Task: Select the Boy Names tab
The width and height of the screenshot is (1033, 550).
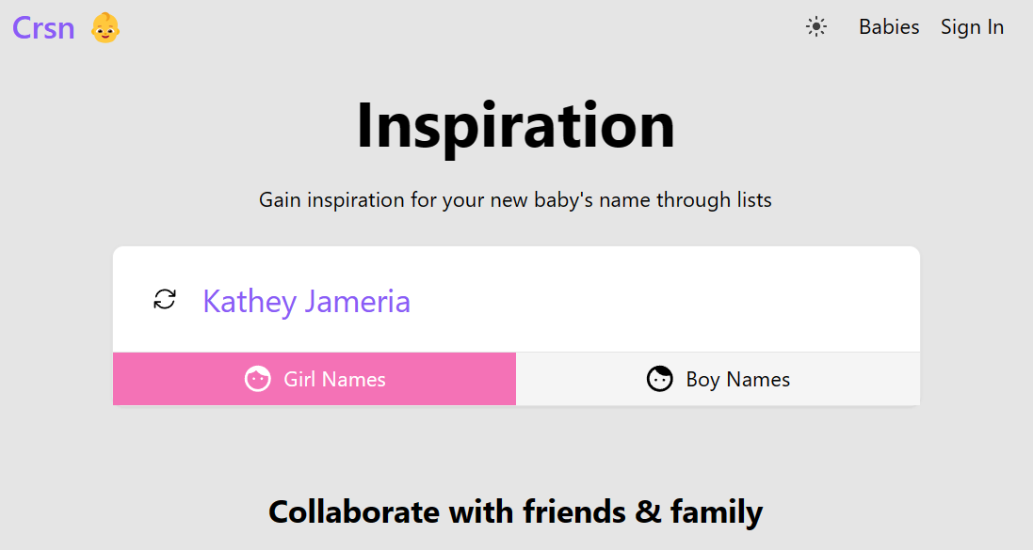Action: (718, 378)
